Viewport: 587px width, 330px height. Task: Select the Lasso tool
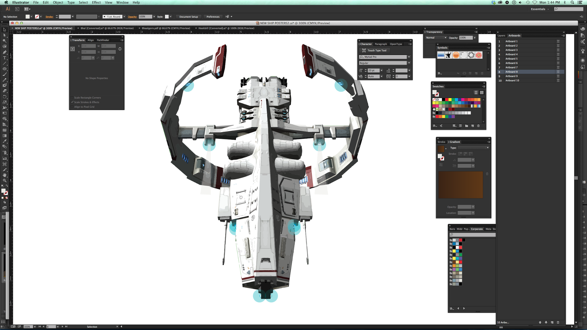4,47
